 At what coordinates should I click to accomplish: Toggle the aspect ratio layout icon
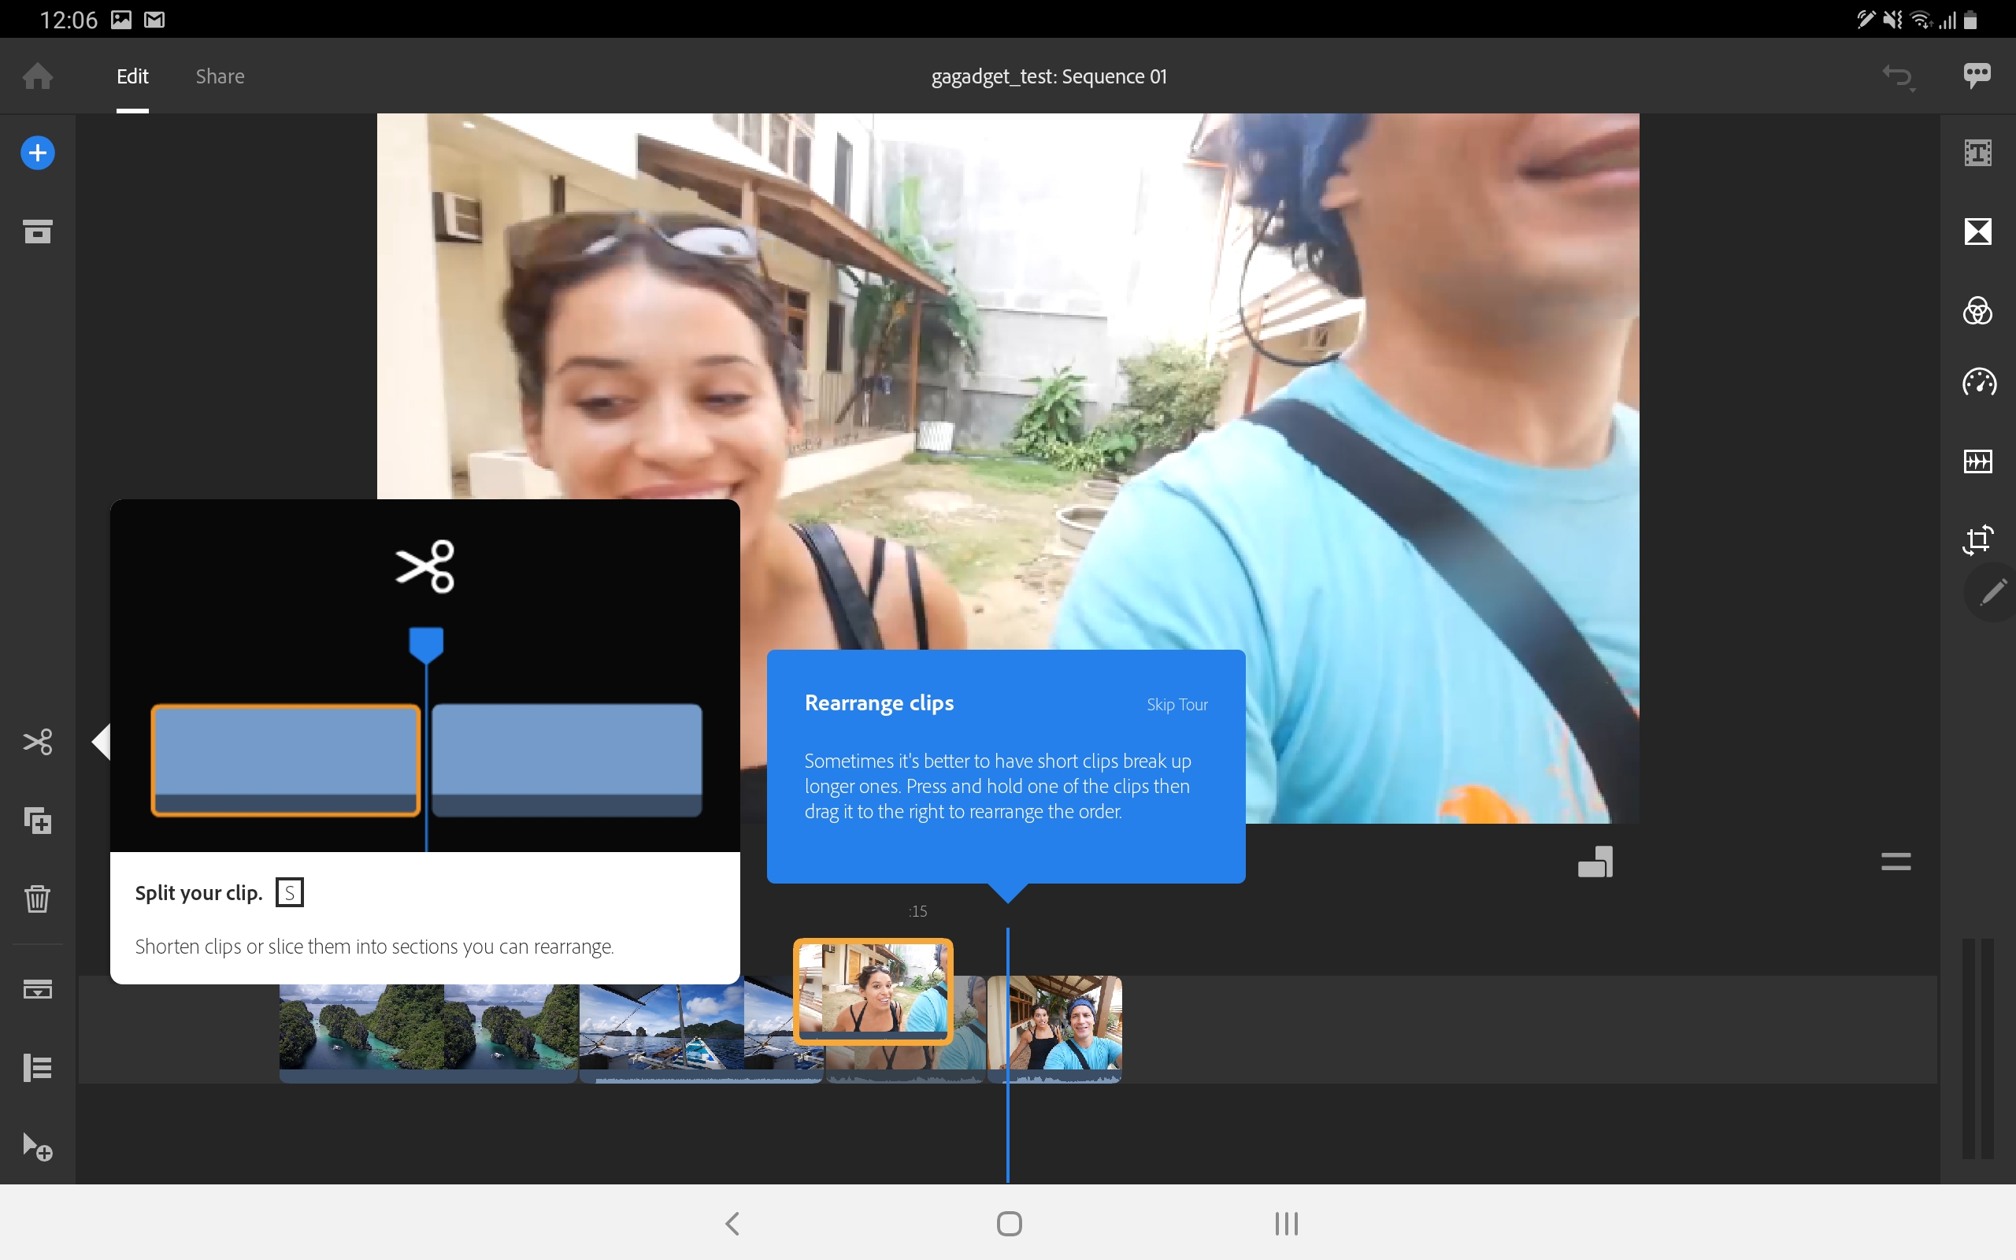(x=1595, y=862)
